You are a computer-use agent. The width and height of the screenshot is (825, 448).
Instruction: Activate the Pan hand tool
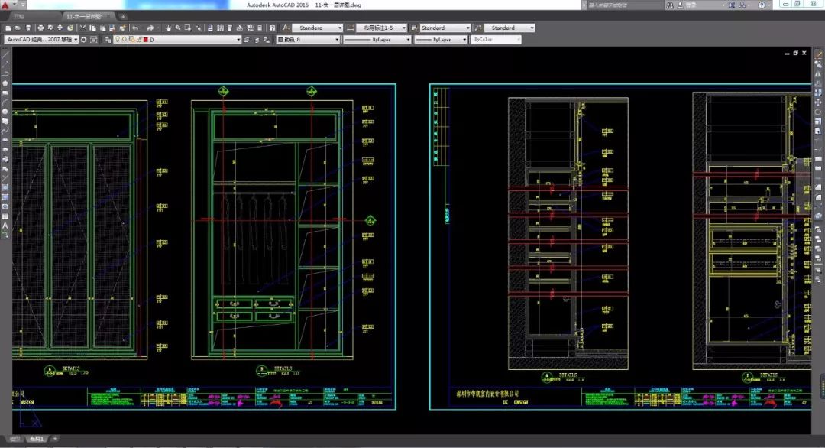tap(167, 28)
